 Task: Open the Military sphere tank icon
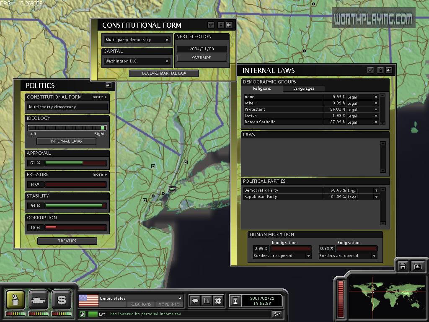click(39, 299)
